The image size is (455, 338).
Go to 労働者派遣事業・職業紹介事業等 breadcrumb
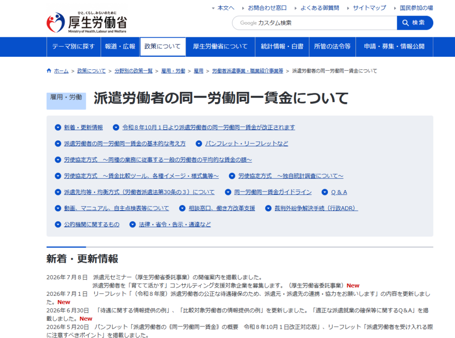pyautogui.click(x=247, y=71)
